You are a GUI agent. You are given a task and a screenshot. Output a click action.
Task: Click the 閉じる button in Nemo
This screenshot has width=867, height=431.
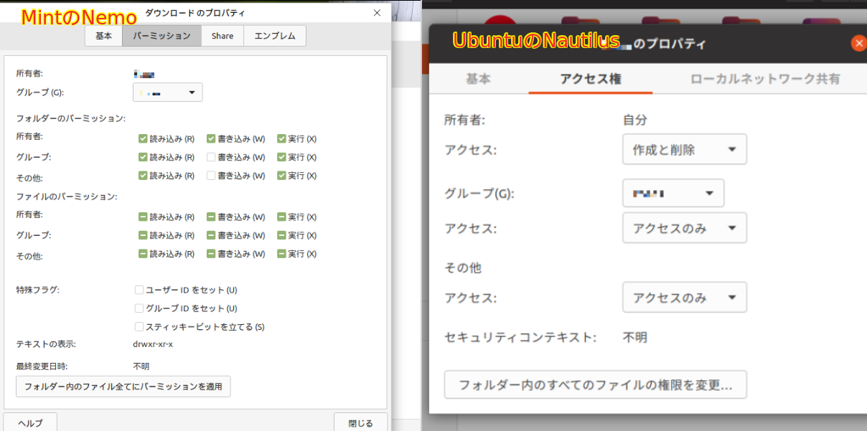point(360,423)
